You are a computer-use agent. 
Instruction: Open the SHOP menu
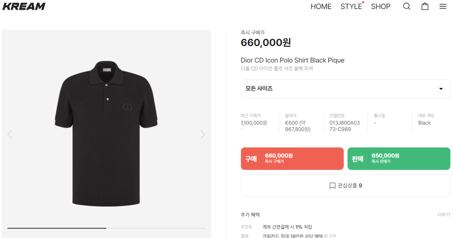tap(381, 6)
